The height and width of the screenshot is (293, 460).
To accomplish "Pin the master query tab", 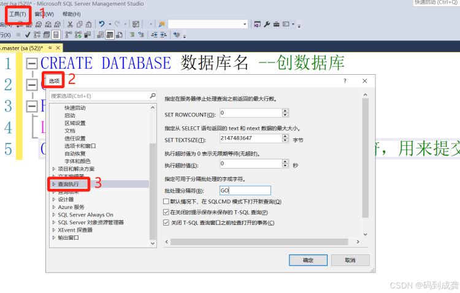I will 50,48.
